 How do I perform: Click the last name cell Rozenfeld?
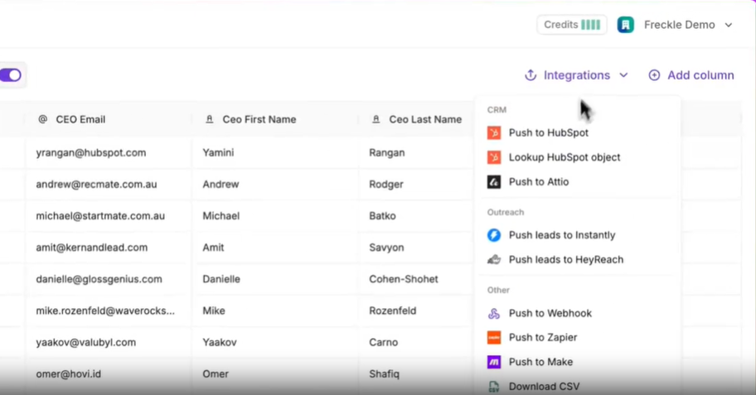coord(417,311)
